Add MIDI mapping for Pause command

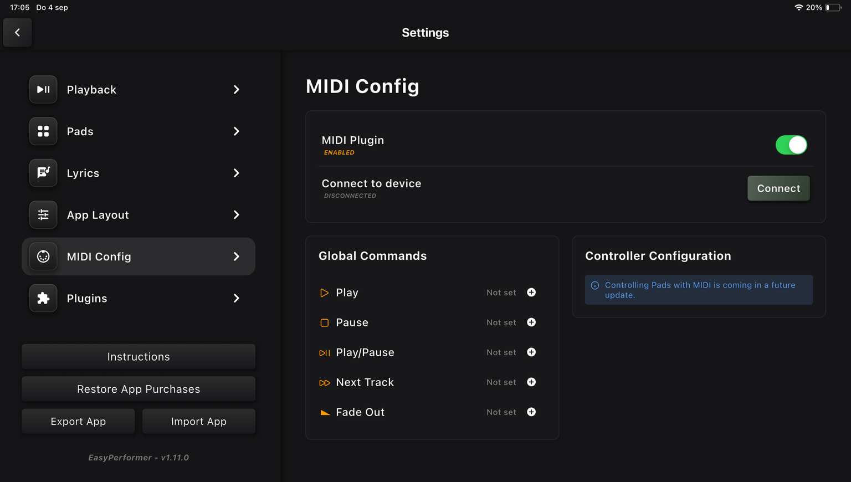pyautogui.click(x=531, y=322)
